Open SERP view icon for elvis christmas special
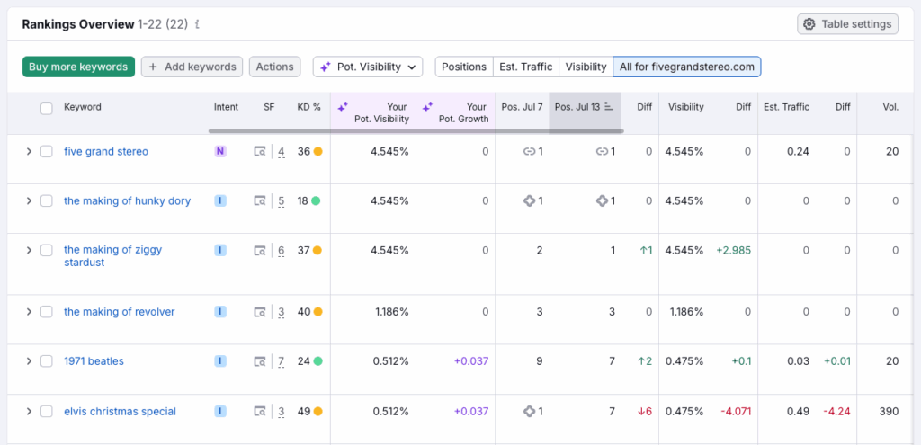 (260, 412)
